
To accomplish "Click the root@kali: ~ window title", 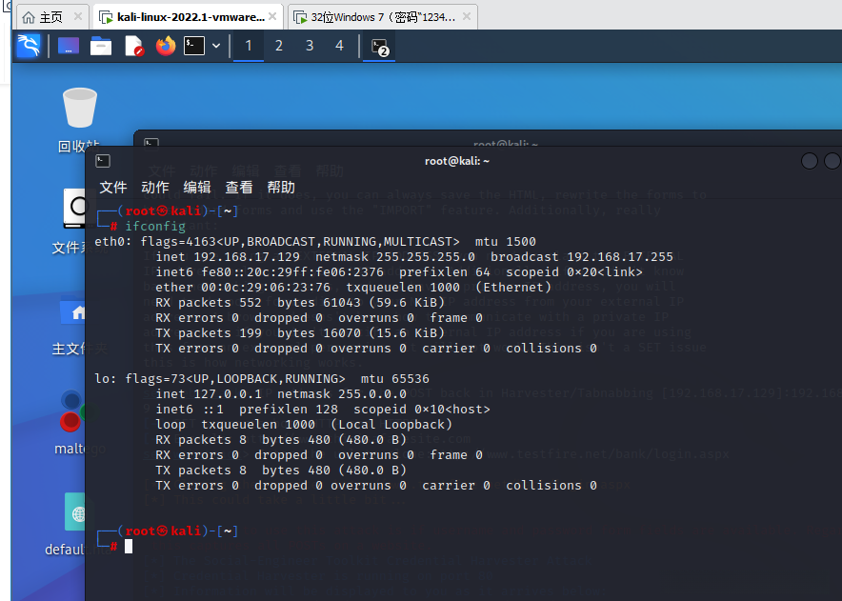I will (457, 161).
